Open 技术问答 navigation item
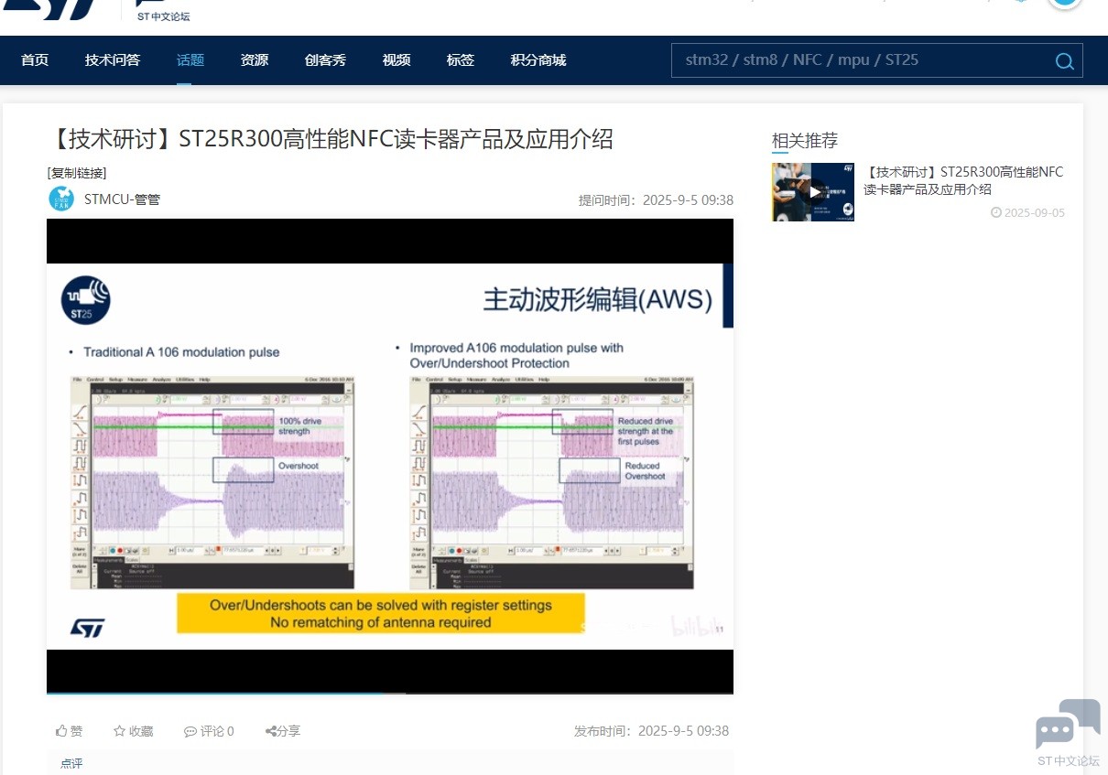Screen dimensions: 1108x775 click(113, 60)
